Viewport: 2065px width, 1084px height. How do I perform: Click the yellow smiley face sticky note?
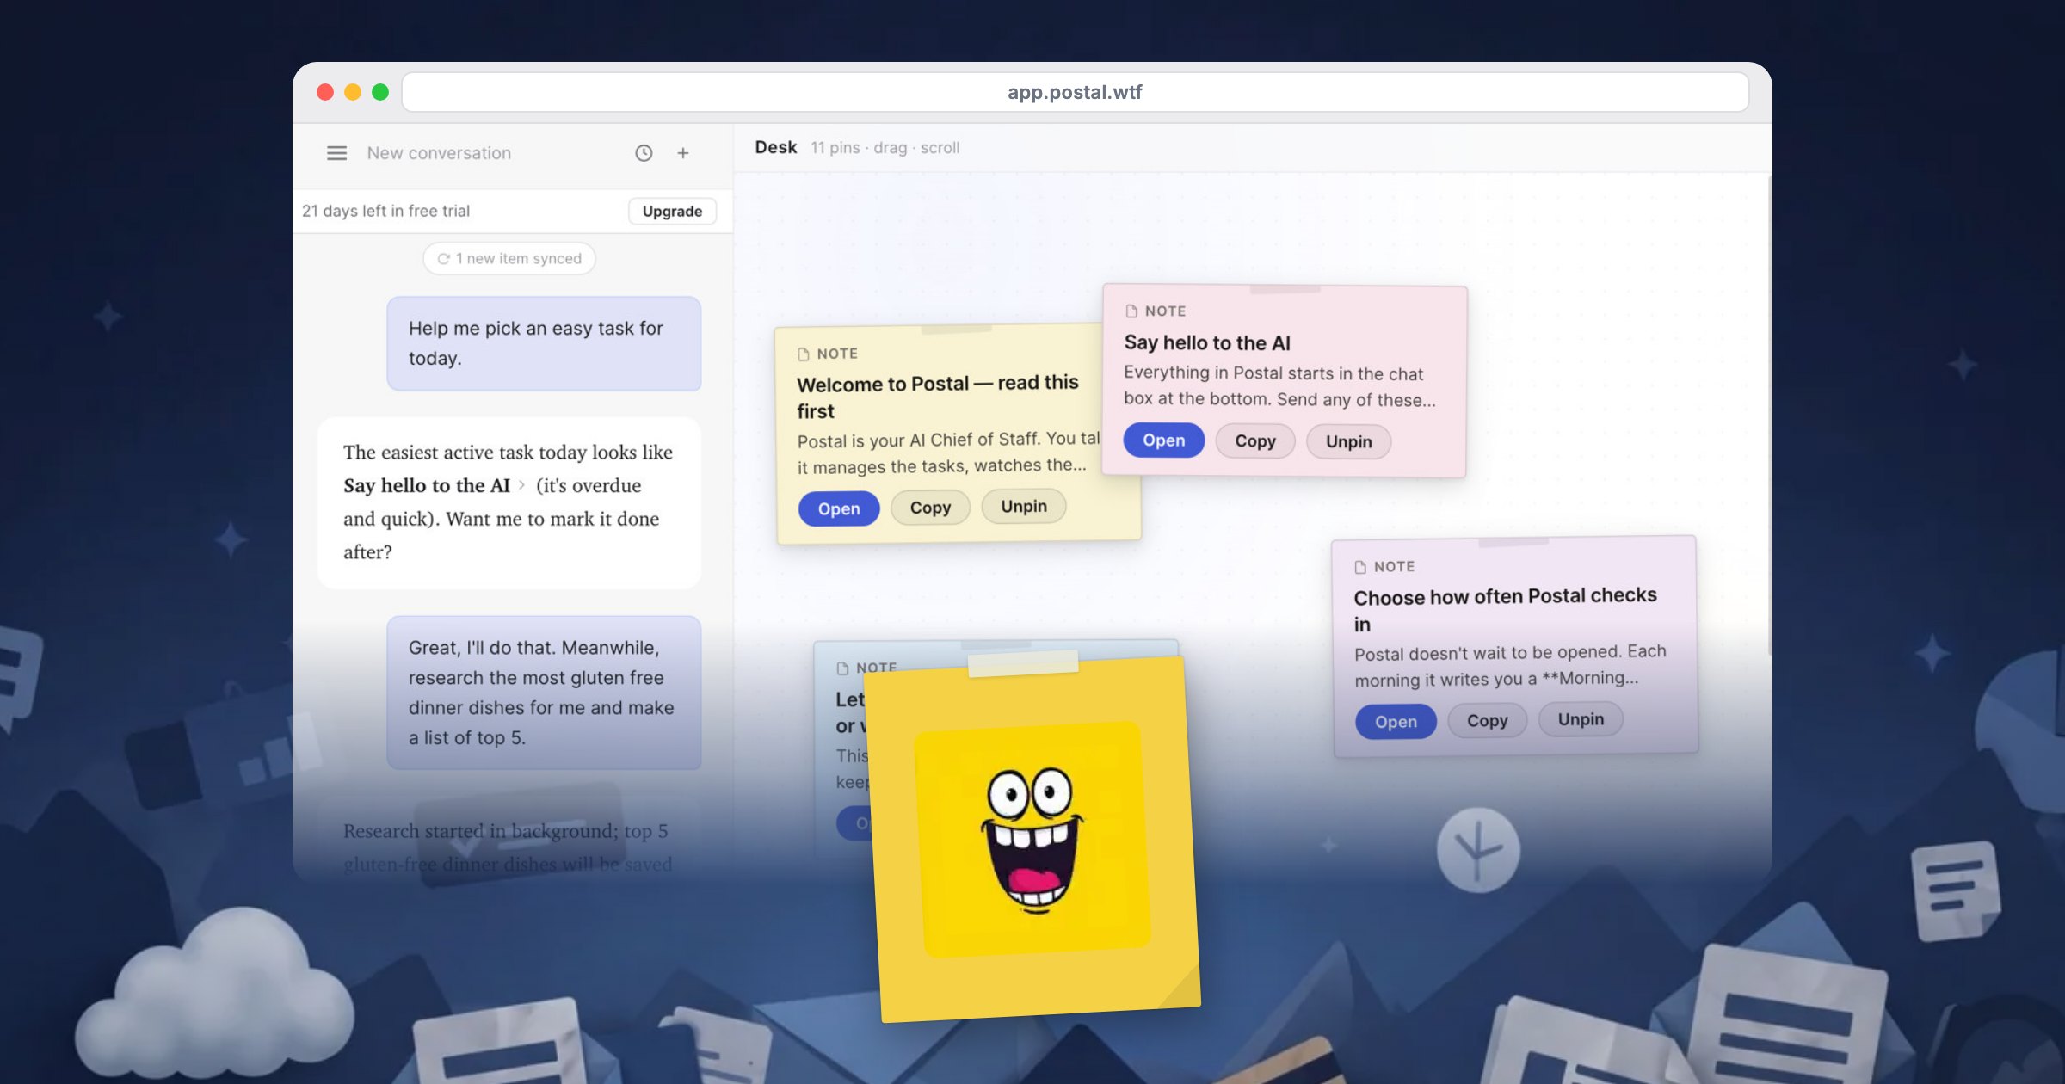coord(1032,839)
